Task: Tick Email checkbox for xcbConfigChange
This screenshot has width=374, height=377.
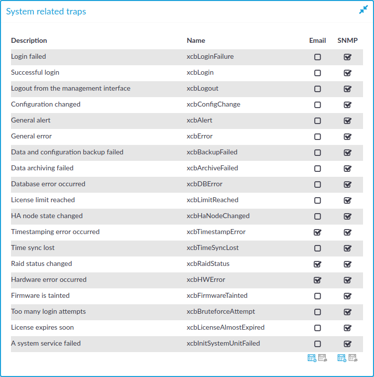Action: click(x=318, y=105)
